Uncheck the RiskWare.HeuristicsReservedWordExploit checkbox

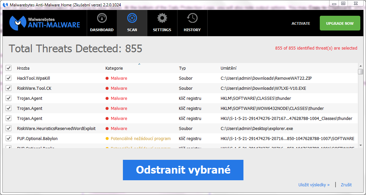(x=9, y=128)
